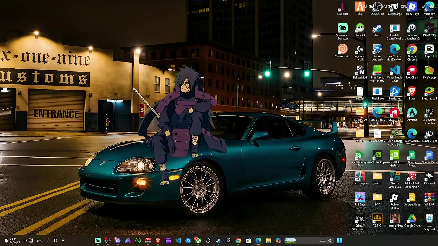Open Logitech G HUB shortcut
Viewport: 438px width, 246px height.
point(360,53)
